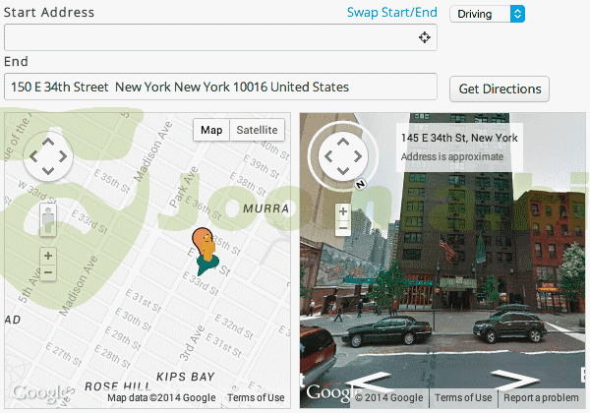
Task: Pan the map up using the pan control
Action: (48, 143)
